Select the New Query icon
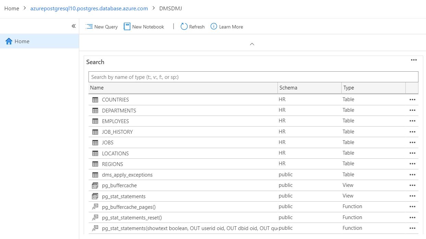 point(89,26)
